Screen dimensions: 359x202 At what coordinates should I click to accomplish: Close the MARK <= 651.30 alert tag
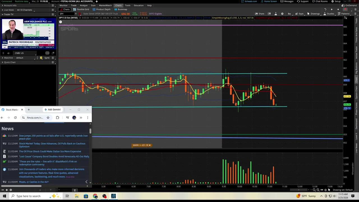pyautogui.click(x=149, y=145)
